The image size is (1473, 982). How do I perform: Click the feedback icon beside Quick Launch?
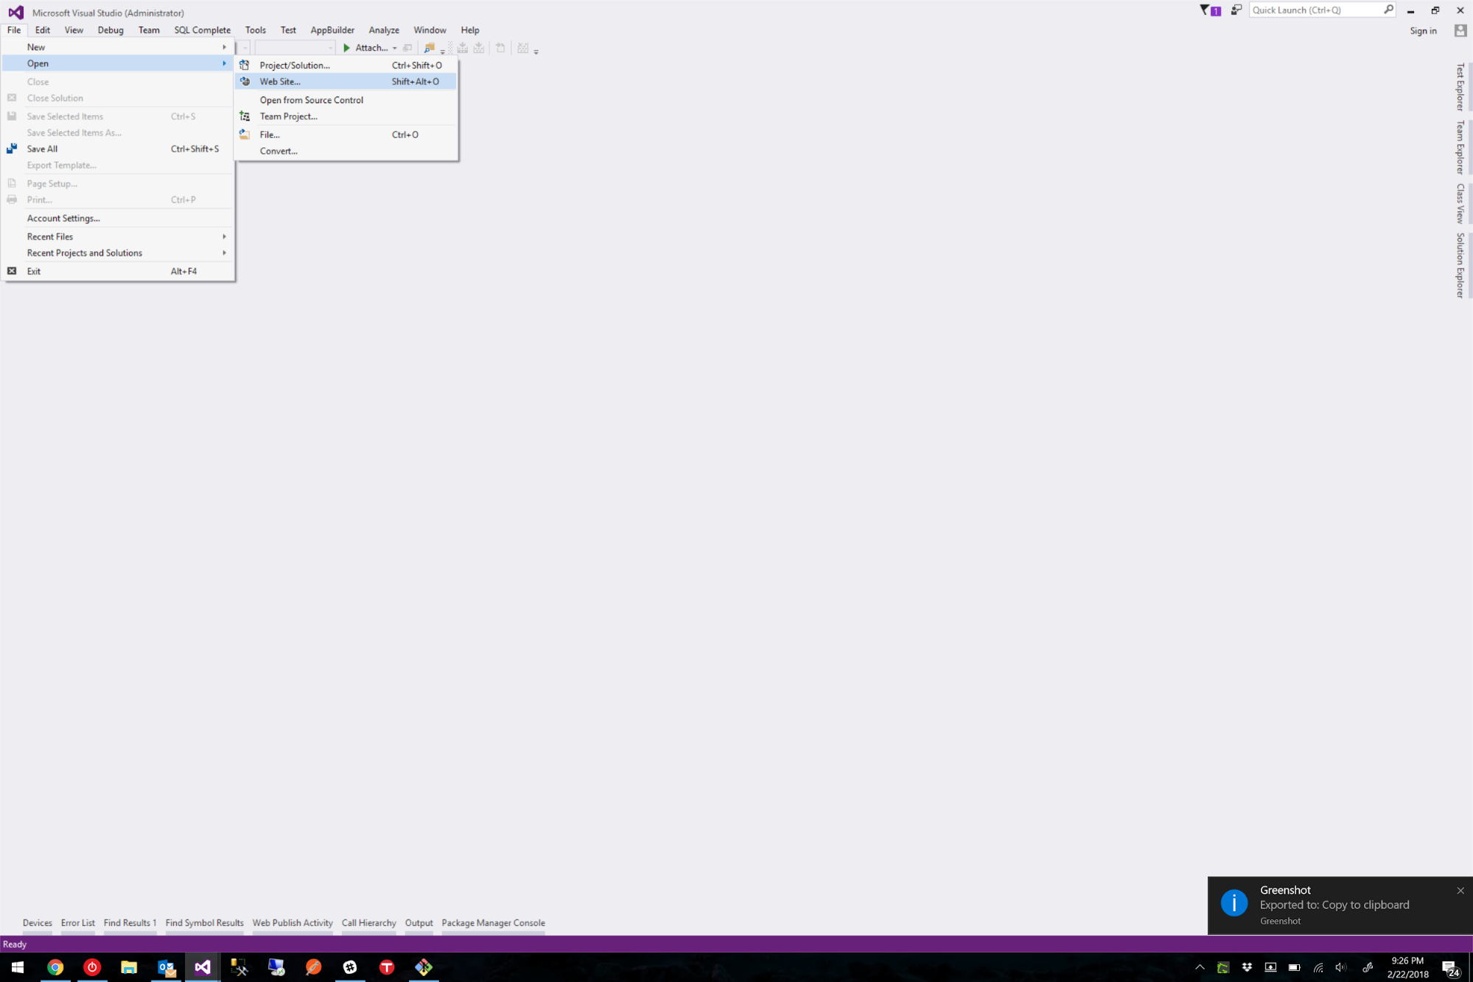1236,10
